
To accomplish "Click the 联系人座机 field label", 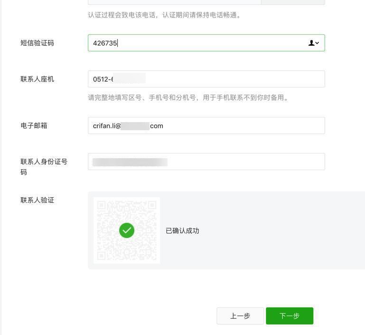I will click(x=37, y=79).
